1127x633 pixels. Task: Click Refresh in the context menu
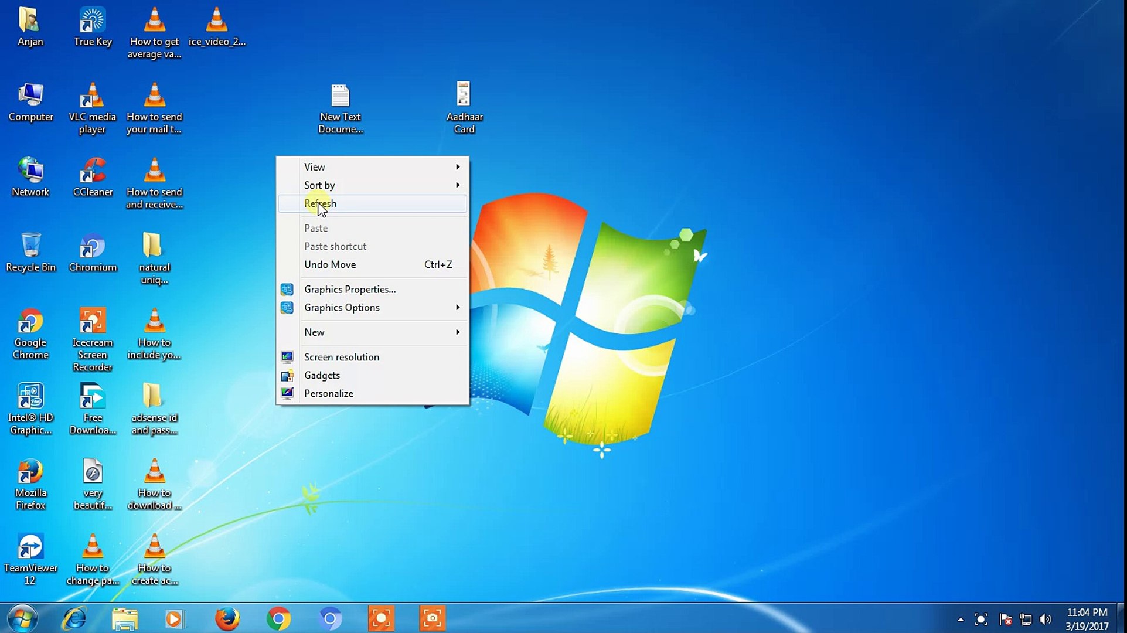tap(320, 203)
